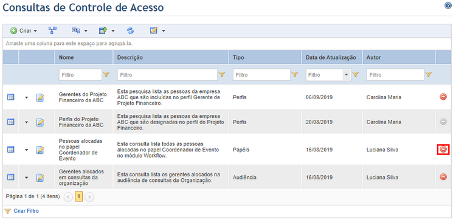The width and height of the screenshot is (456, 222).
Task: Sort by the Autor column header
Action: point(373,58)
